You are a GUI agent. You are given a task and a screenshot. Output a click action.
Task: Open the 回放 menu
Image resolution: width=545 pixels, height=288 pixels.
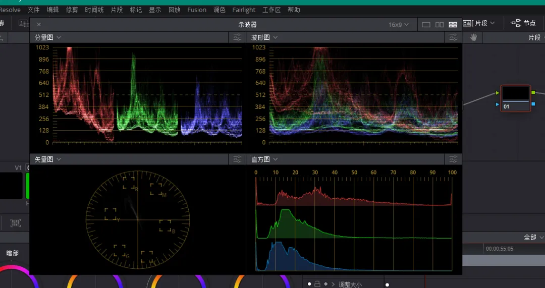point(174,10)
